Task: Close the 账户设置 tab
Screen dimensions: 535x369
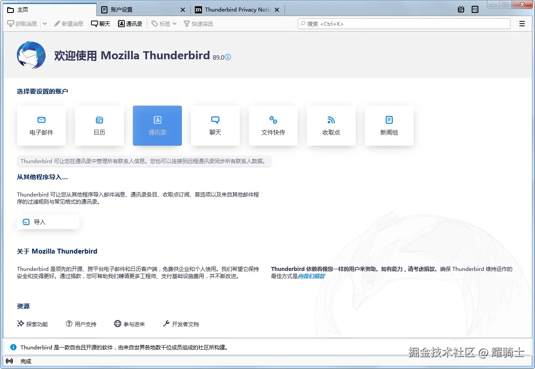Action: click(183, 9)
